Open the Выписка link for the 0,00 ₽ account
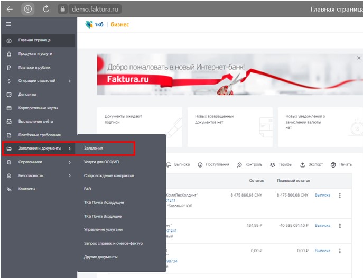363x278 pixels. point(322,251)
